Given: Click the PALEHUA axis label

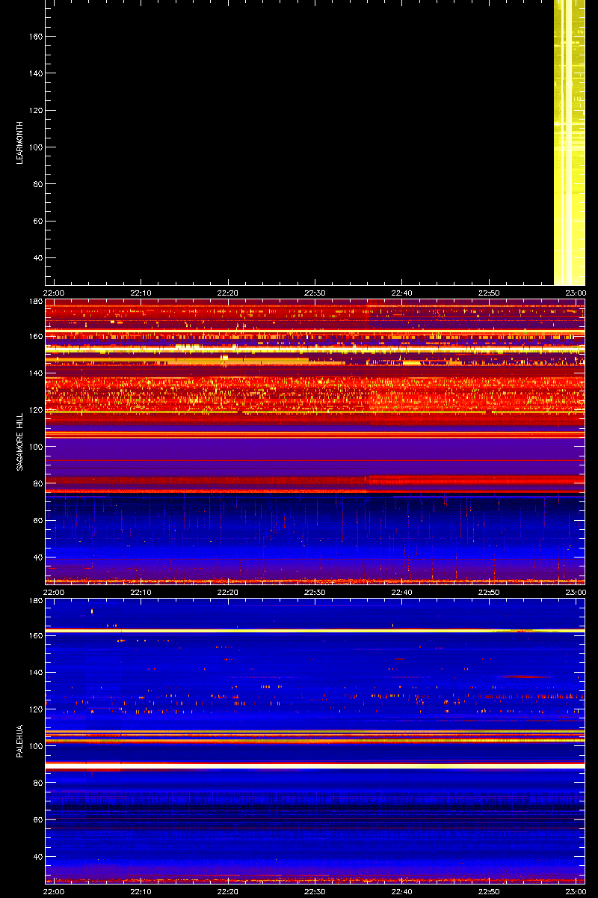Looking at the screenshot, I should tap(19, 742).
